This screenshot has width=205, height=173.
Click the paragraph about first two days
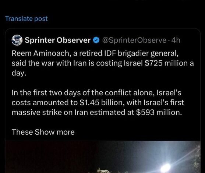pyautogui.click(x=98, y=103)
